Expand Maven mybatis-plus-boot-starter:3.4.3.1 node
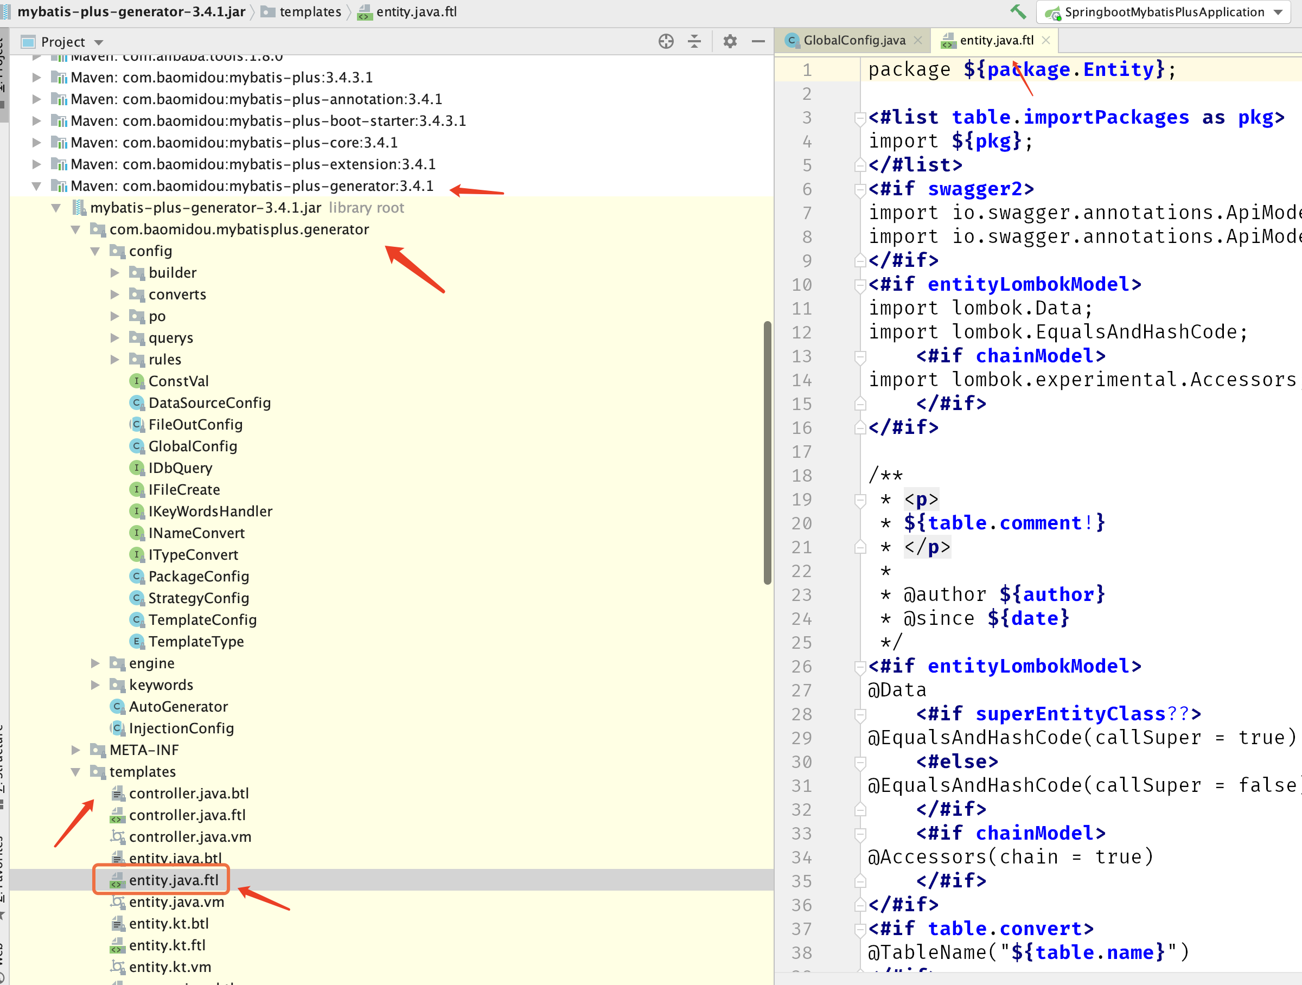 coord(36,120)
